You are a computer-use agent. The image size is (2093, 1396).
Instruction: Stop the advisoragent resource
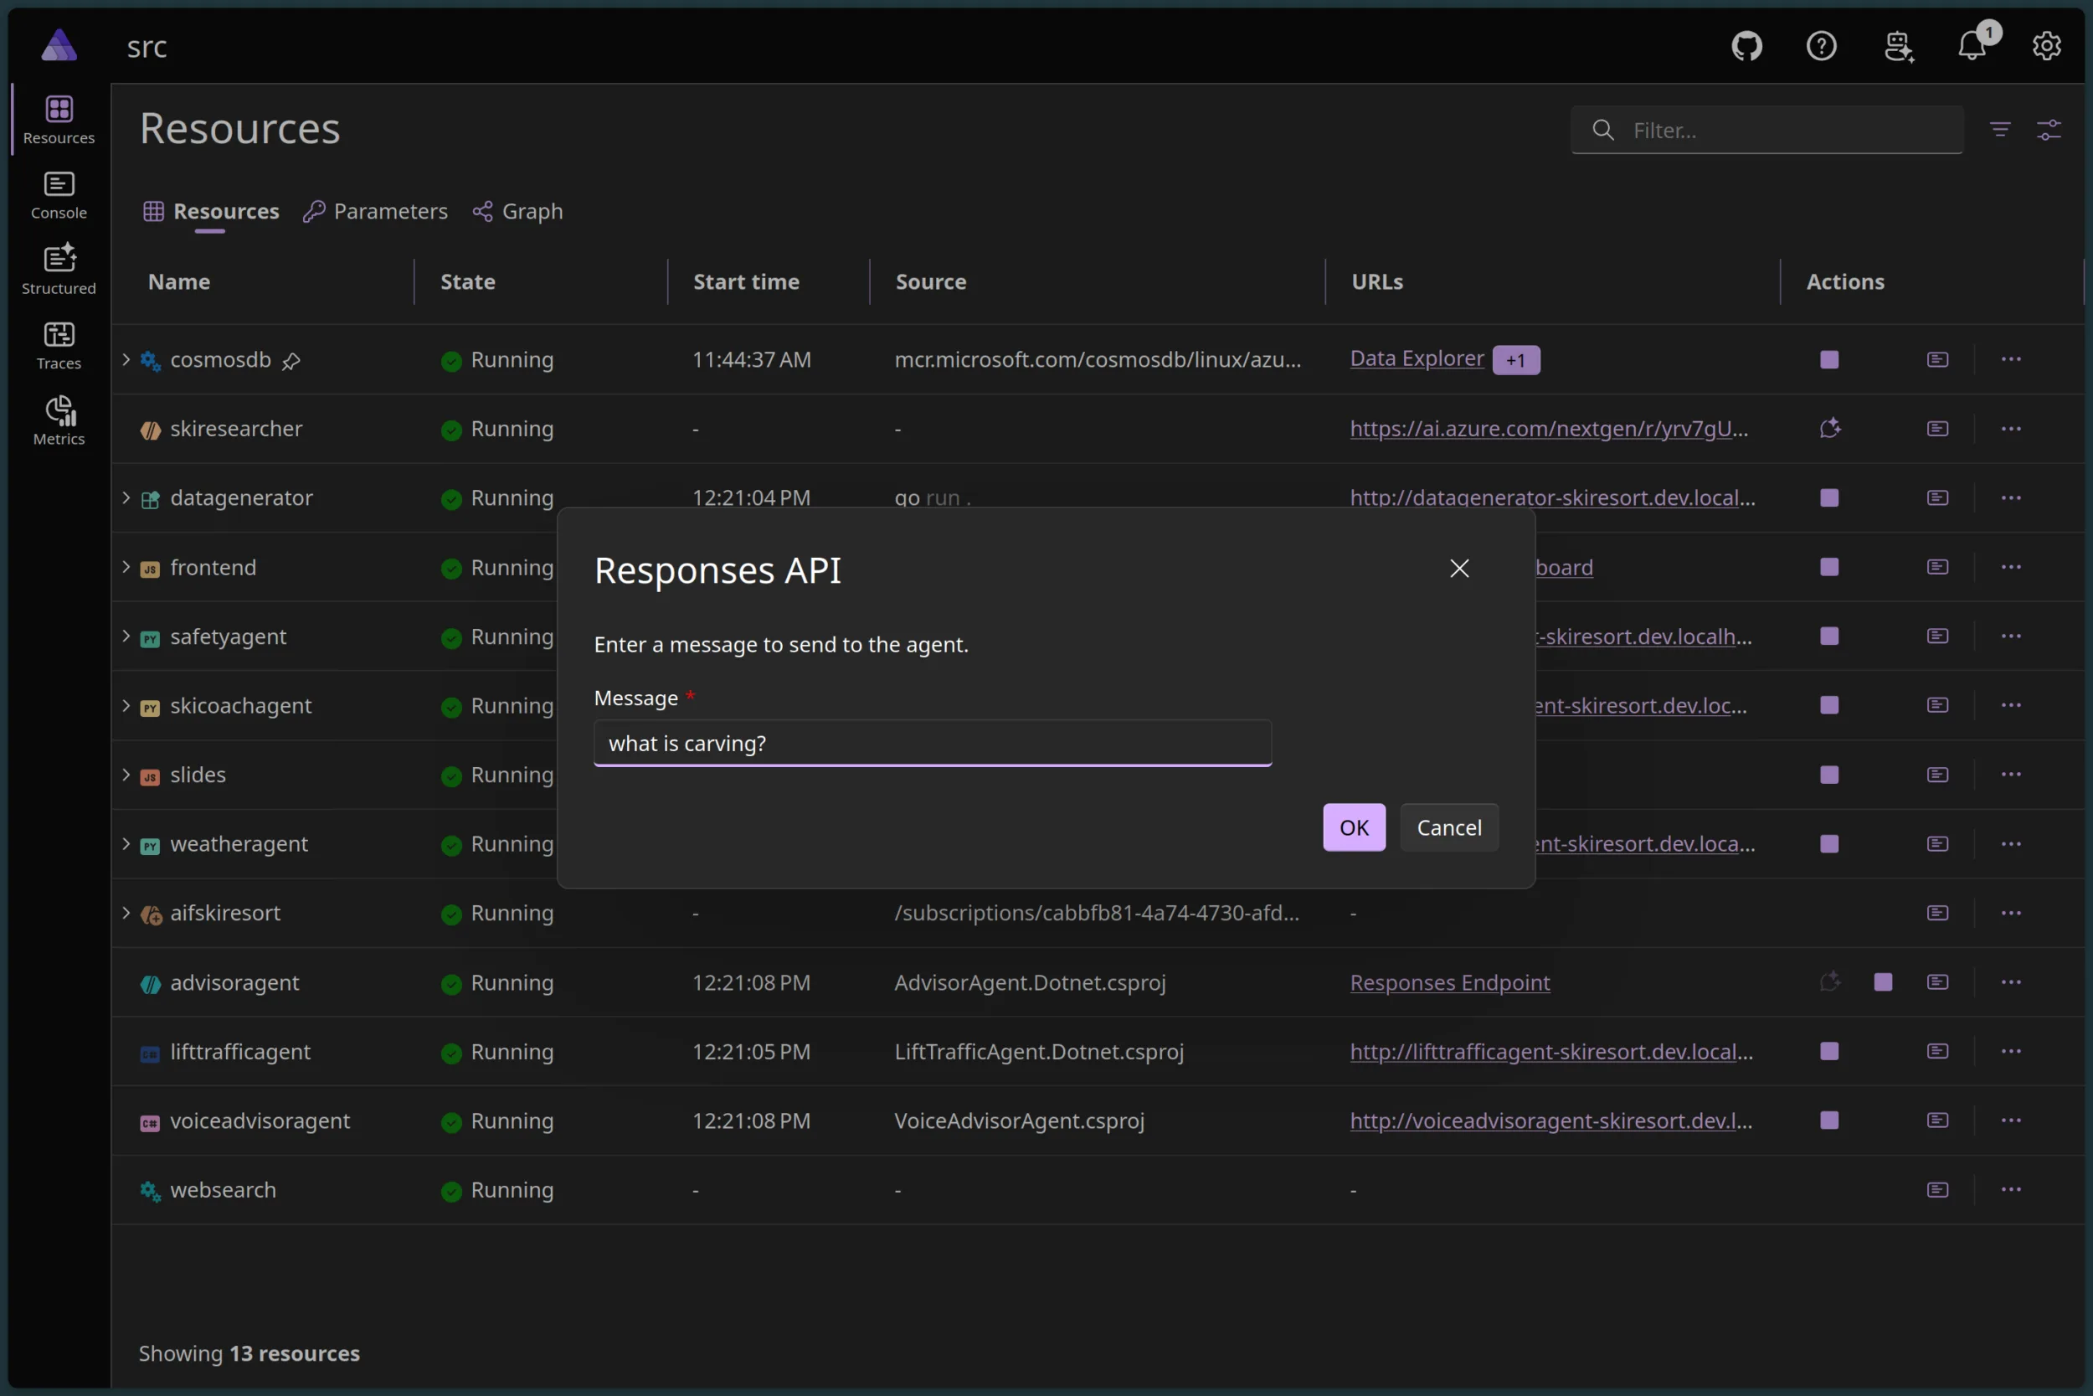(x=1882, y=982)
